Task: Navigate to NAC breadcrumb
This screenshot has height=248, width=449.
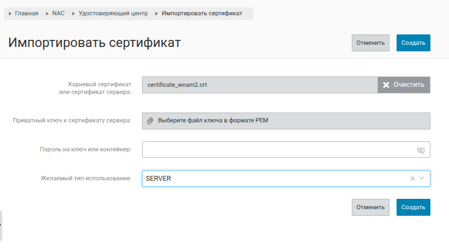Action: (58, 13)
